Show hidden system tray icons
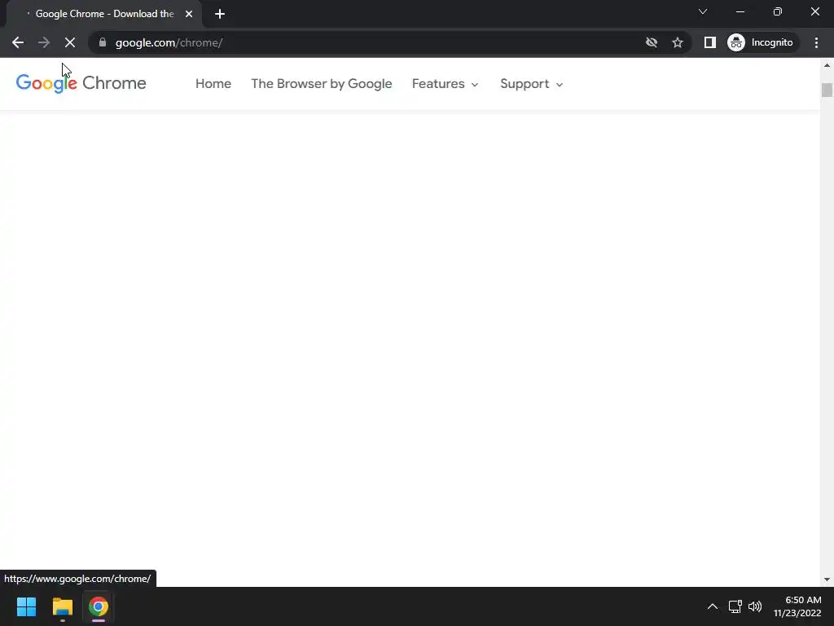 click(x=712, y=606)
